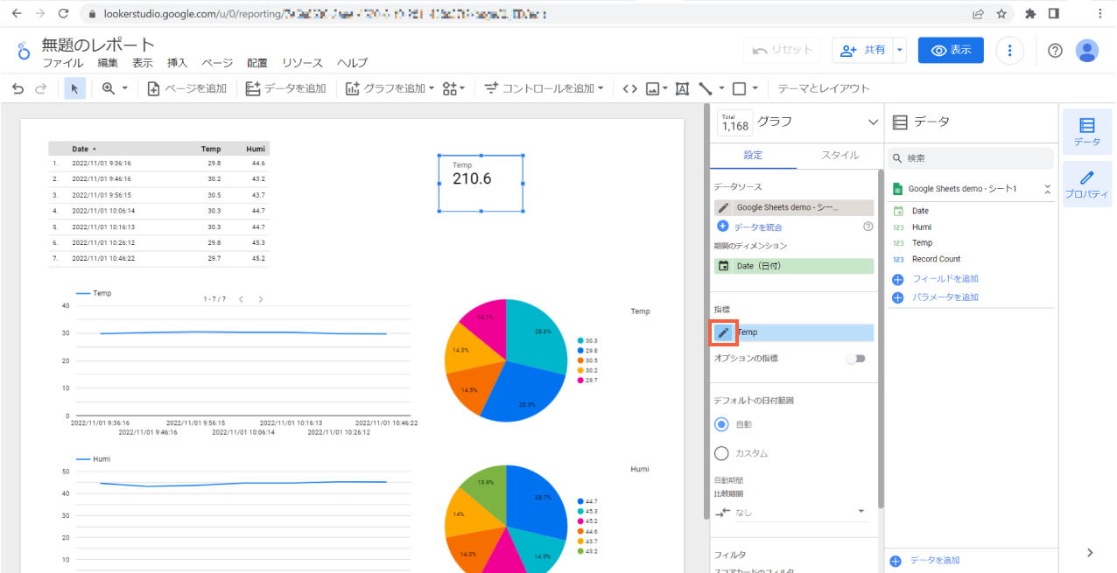Click pencil edit icon beside Temp metric
Screen dimensions: 1117x573
723,332
